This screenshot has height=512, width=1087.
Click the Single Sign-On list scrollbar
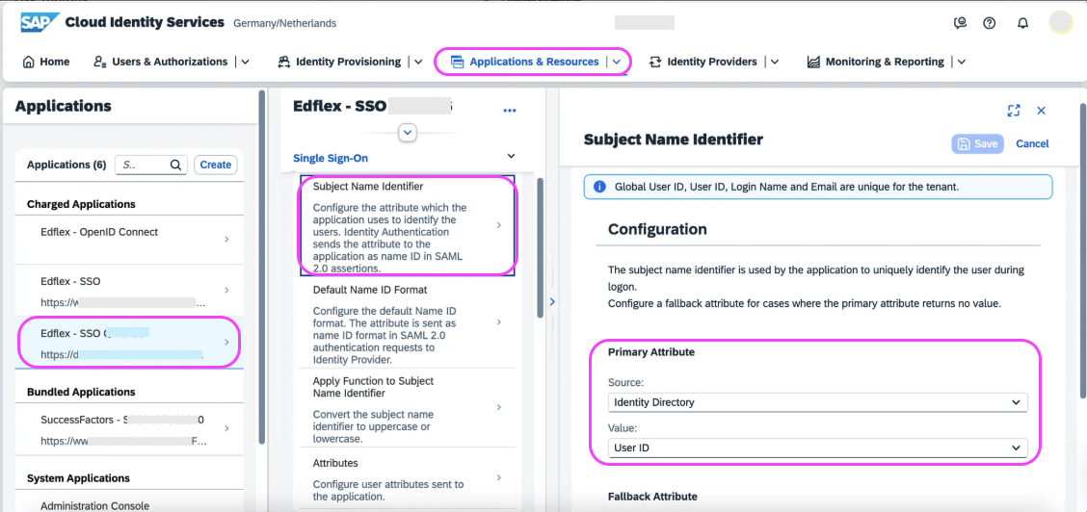point(540,247)
